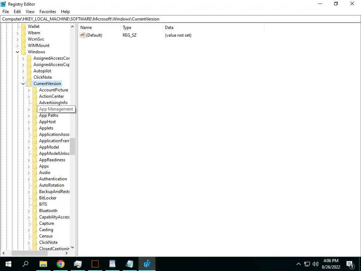
Task: Select the CapabilityAccess key
Action: pyautogui.click(x=54, y=217)
